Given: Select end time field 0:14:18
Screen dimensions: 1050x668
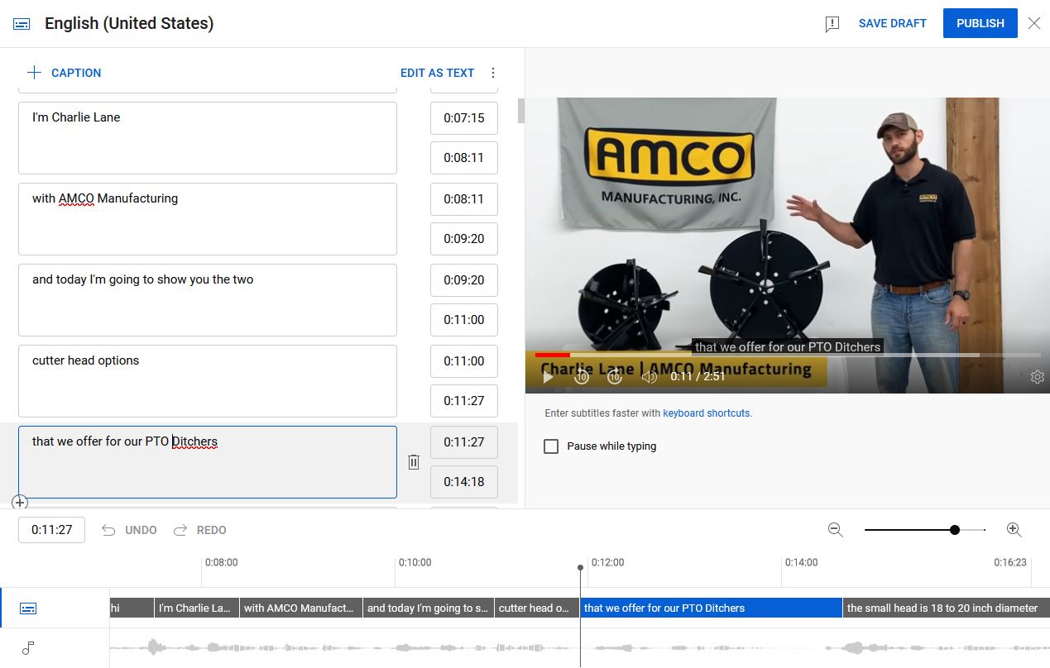Looking at the screenshot, I should (x=464, y=482).
